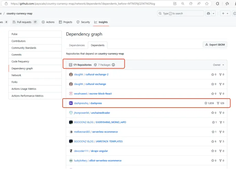
Task: Click the dashpress fork count icon
Action: pyautogui.click(x=218, y=103)
